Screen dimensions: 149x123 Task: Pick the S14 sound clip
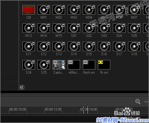click(x=74, y=46)
